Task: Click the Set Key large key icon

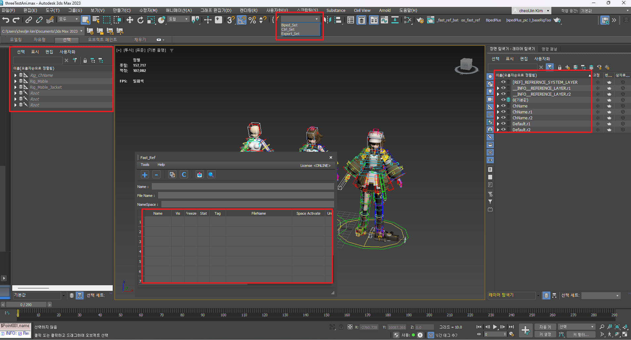Action: 525,330
